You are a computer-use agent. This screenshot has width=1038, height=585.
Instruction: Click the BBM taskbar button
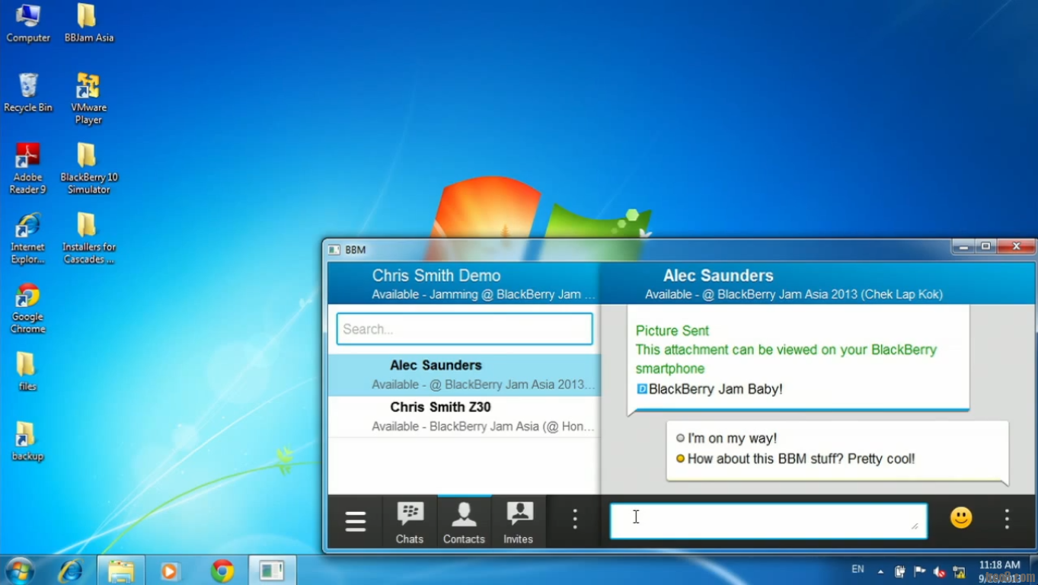272,571
